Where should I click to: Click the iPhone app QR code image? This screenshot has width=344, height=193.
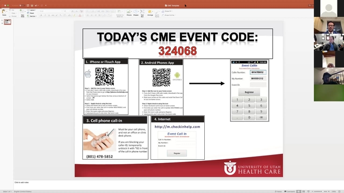104,76
